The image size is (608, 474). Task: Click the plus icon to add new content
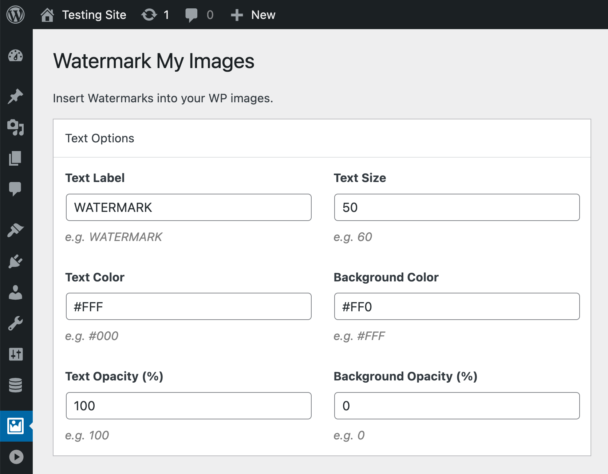237,15
